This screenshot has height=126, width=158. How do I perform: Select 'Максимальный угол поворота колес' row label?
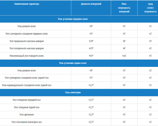pyautogui.click(x=27, y=56)
